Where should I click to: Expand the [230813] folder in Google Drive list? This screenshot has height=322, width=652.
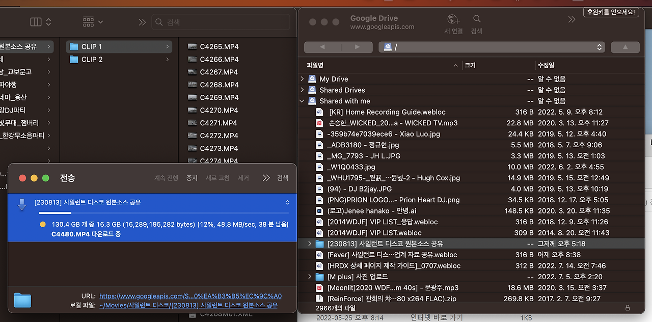click(x=310, y=244)
